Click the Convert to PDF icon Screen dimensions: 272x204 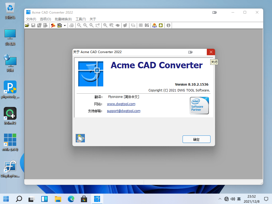click(x=53, y=25)
